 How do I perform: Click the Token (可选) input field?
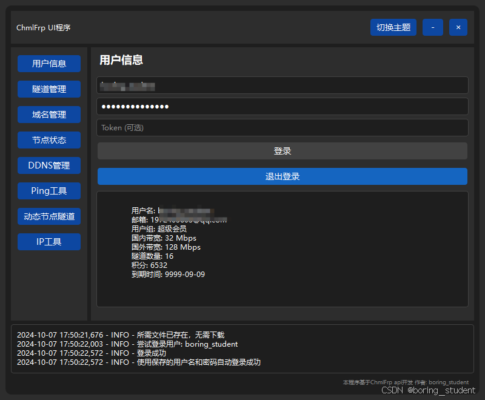282,128
